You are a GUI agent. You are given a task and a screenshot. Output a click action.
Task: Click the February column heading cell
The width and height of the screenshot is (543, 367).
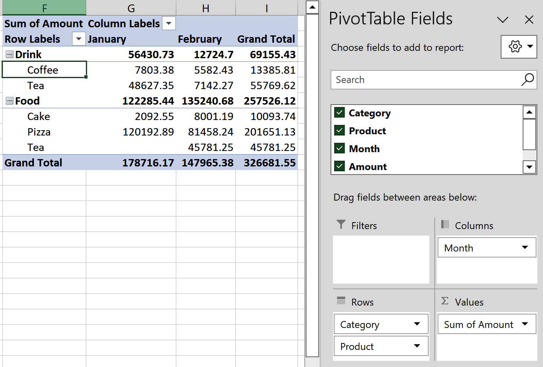(x=206, y=39)
